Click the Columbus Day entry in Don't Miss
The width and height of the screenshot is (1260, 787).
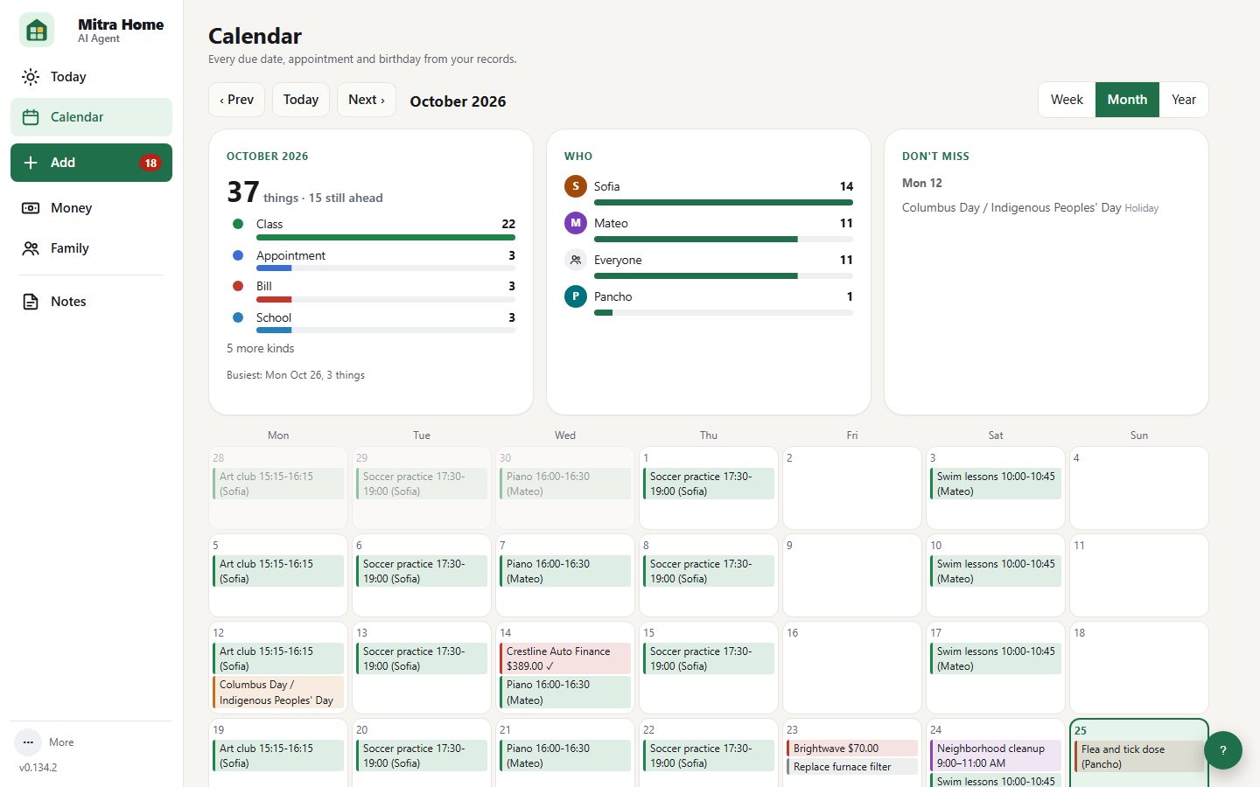1031,208
